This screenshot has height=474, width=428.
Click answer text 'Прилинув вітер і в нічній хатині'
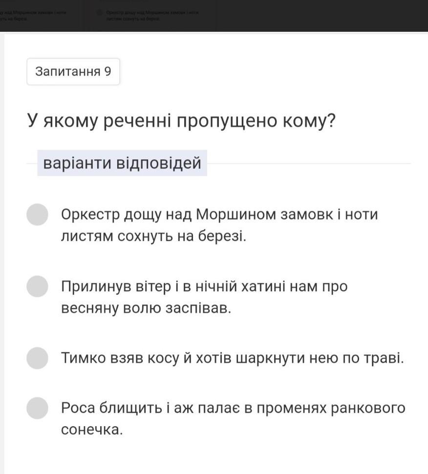click(x=204, y=286)
